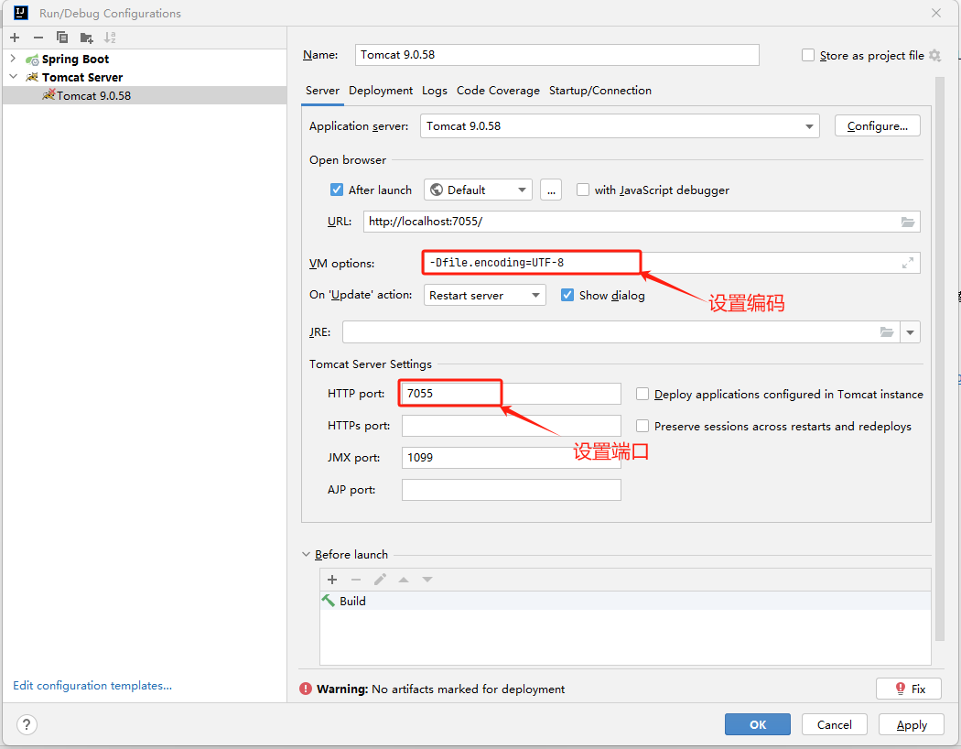Click the vertical scrollbar in settings panel
Viewport: 961px width, 749px height.
point(938,357)
